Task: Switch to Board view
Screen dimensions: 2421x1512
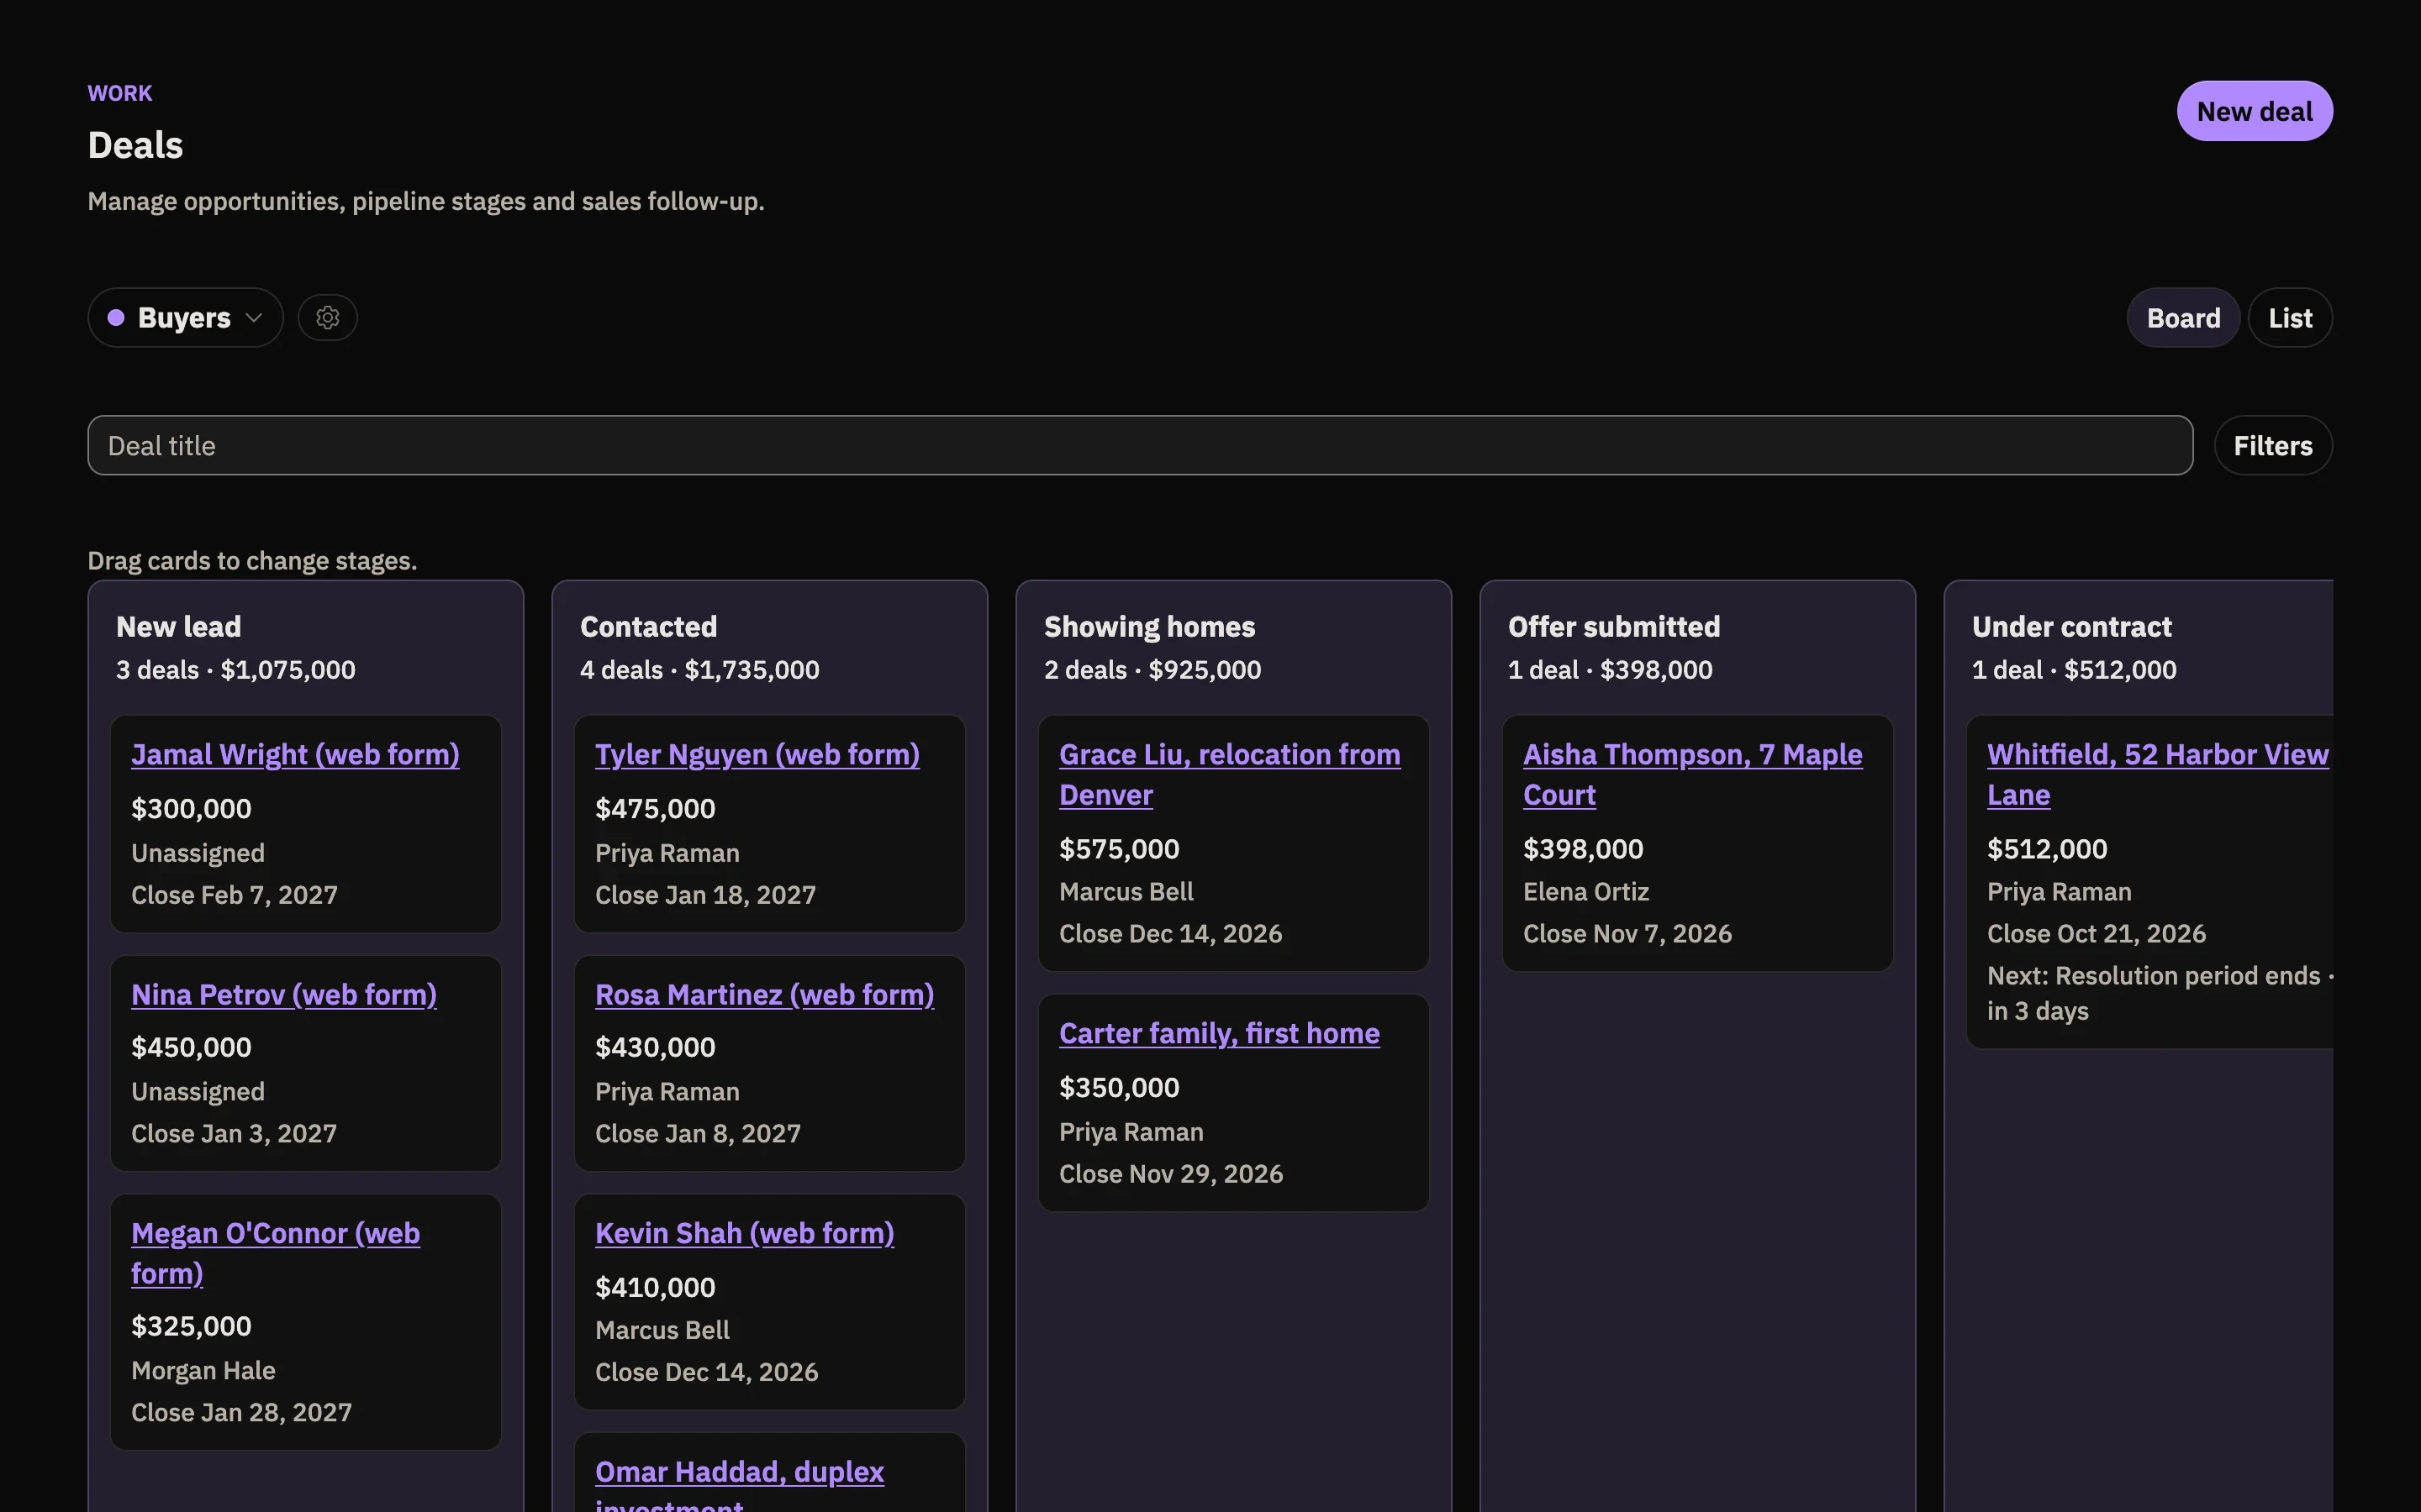Action: (x=2183, y=318)
